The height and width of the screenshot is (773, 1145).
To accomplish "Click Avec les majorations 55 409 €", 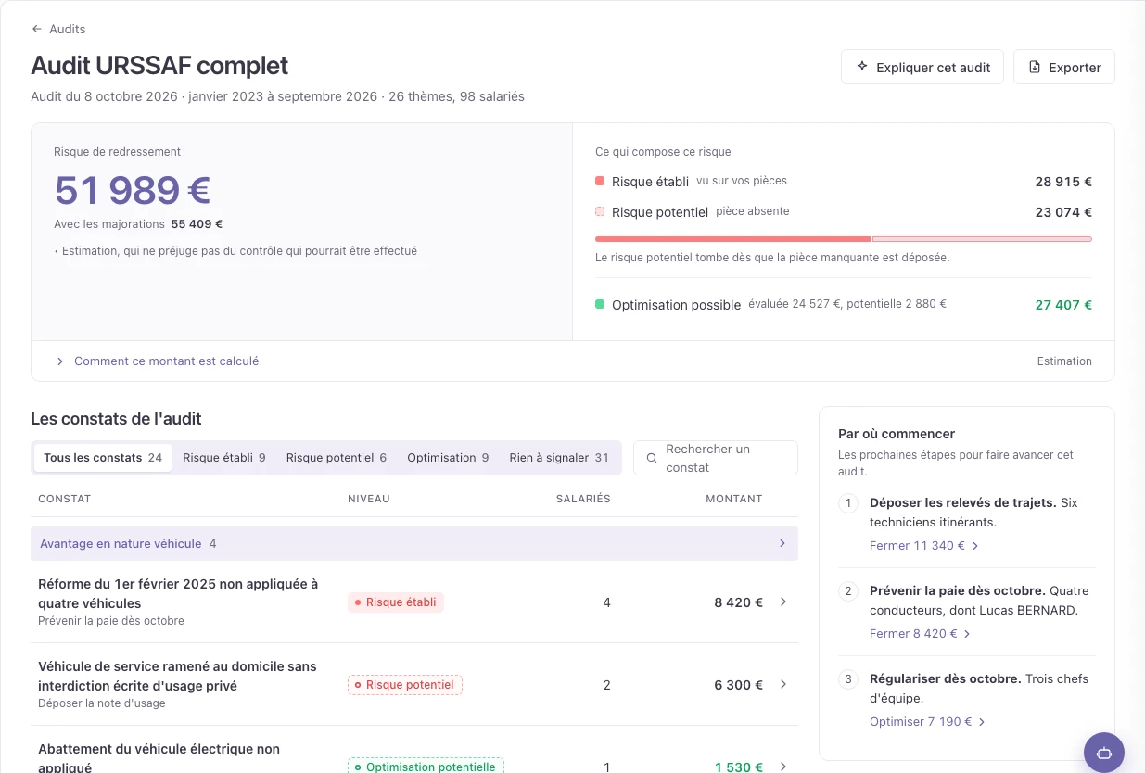I will [x=138, y=224].
